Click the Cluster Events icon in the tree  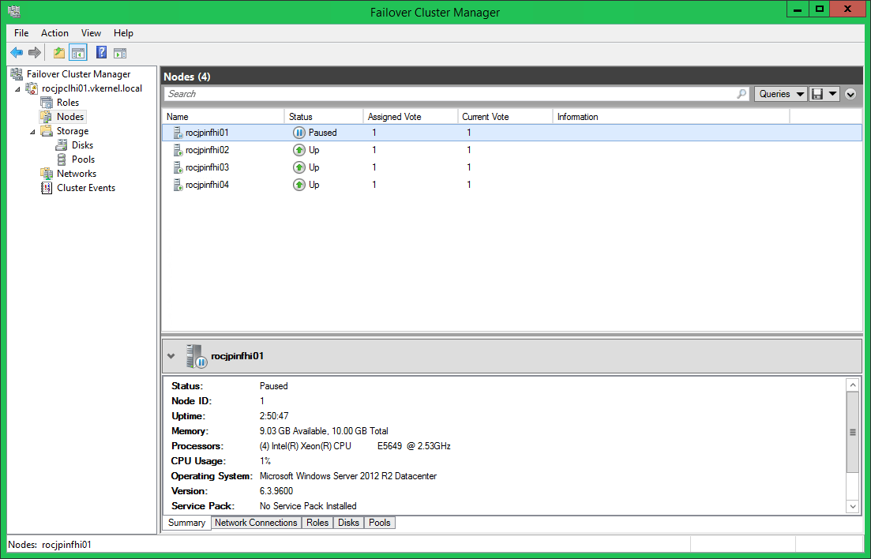click(47, 188)
